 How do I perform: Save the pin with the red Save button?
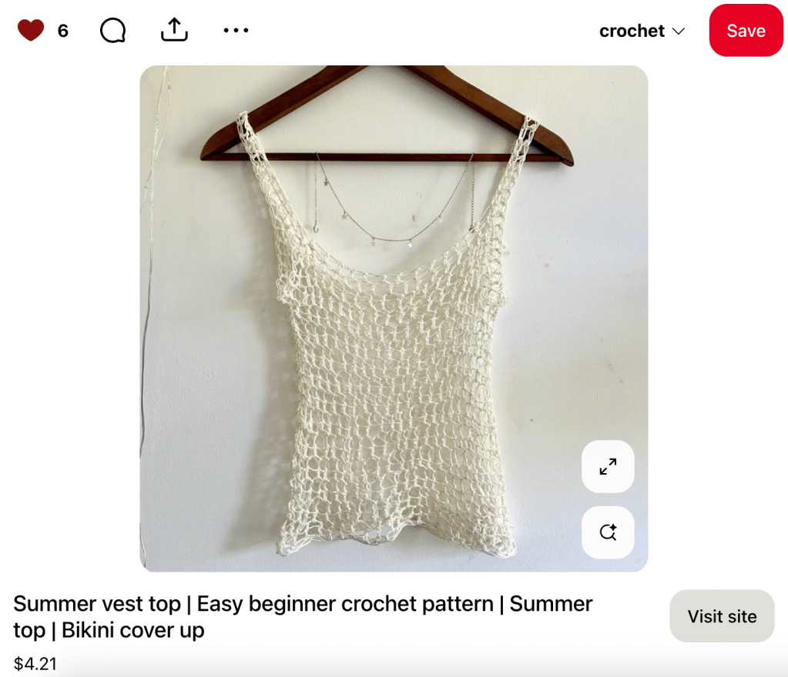click(x=746, y=31)
